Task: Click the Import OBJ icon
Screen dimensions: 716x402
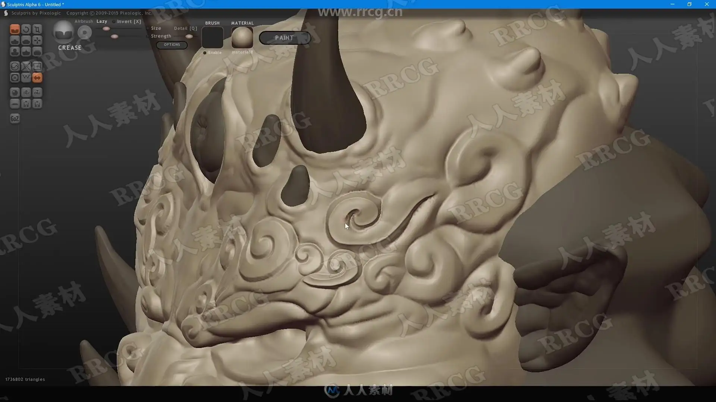Action: 26,93
